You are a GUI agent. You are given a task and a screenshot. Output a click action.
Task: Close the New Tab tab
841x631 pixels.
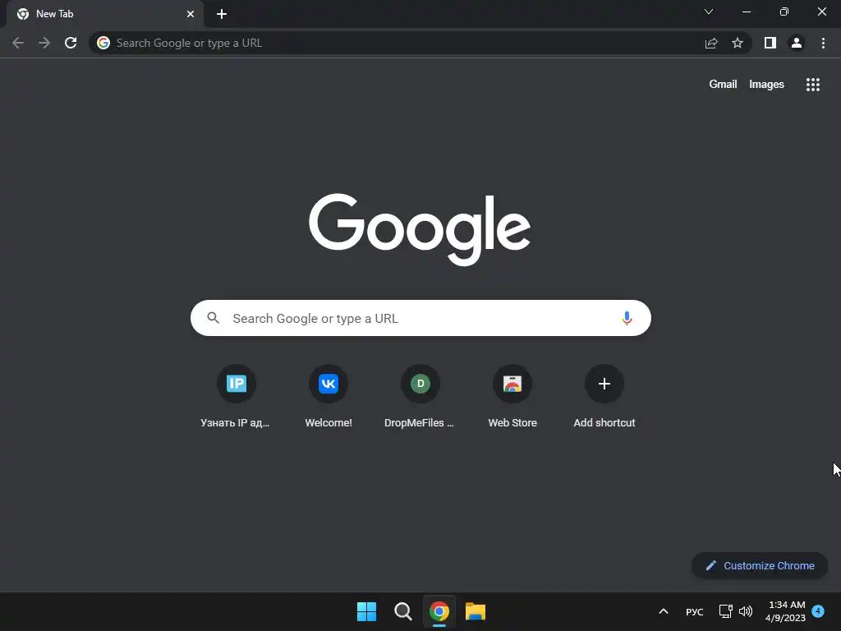191,14
